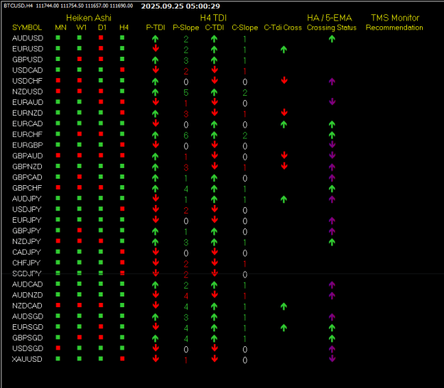Image resolution: width=444 pixels, height=388 pixels.
Task: Select the SGDJPY symbol
Action: coord(26,274)
